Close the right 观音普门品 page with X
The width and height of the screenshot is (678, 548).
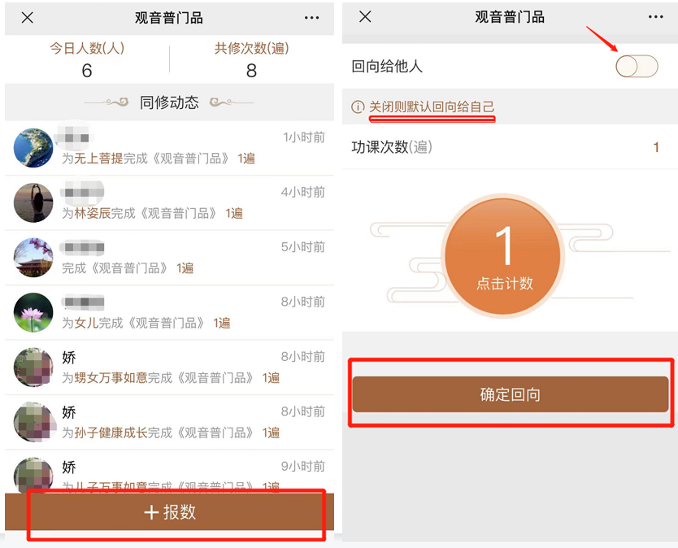coord(365,17)
